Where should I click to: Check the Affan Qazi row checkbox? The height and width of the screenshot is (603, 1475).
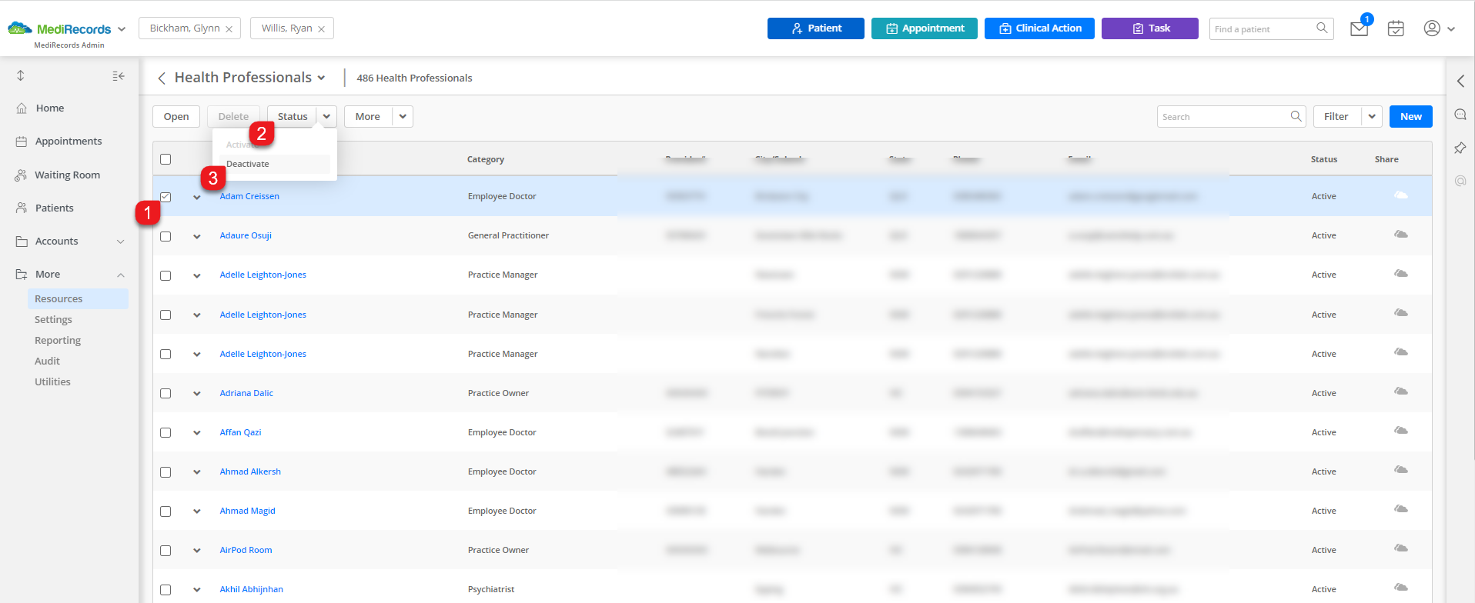coord(166,432)
